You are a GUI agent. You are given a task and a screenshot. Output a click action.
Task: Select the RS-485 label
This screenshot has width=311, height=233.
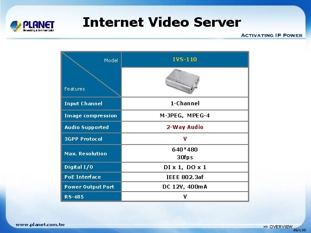(x=74, y=197)
